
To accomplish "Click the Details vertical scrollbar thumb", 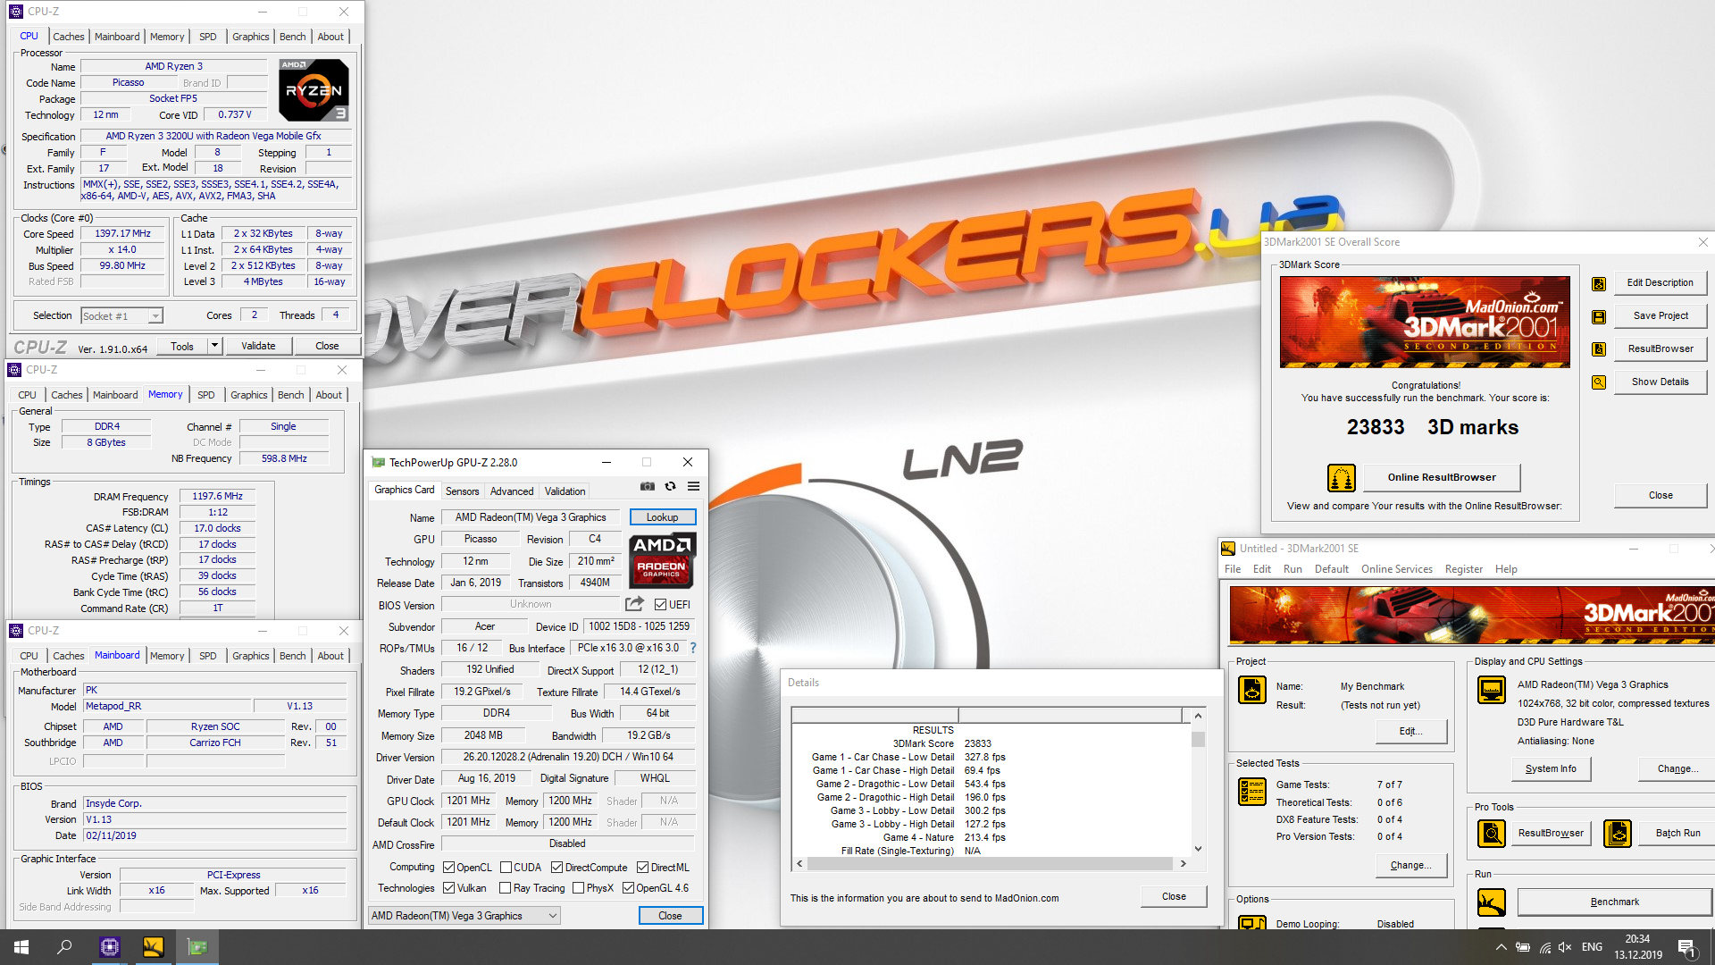I will [x=1198, y=739].
